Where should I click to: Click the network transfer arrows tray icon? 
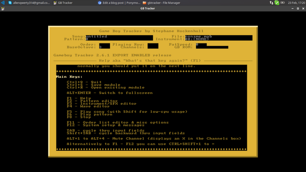click(272, 3)
